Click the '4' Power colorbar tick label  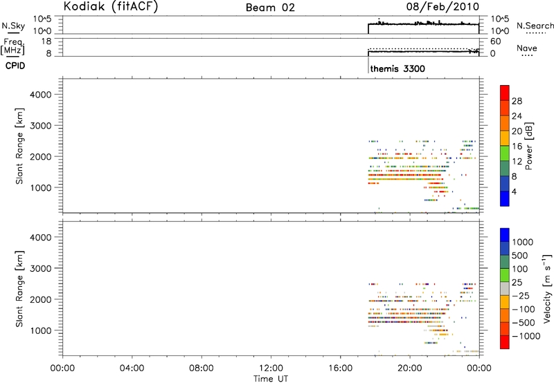(514, 192)
